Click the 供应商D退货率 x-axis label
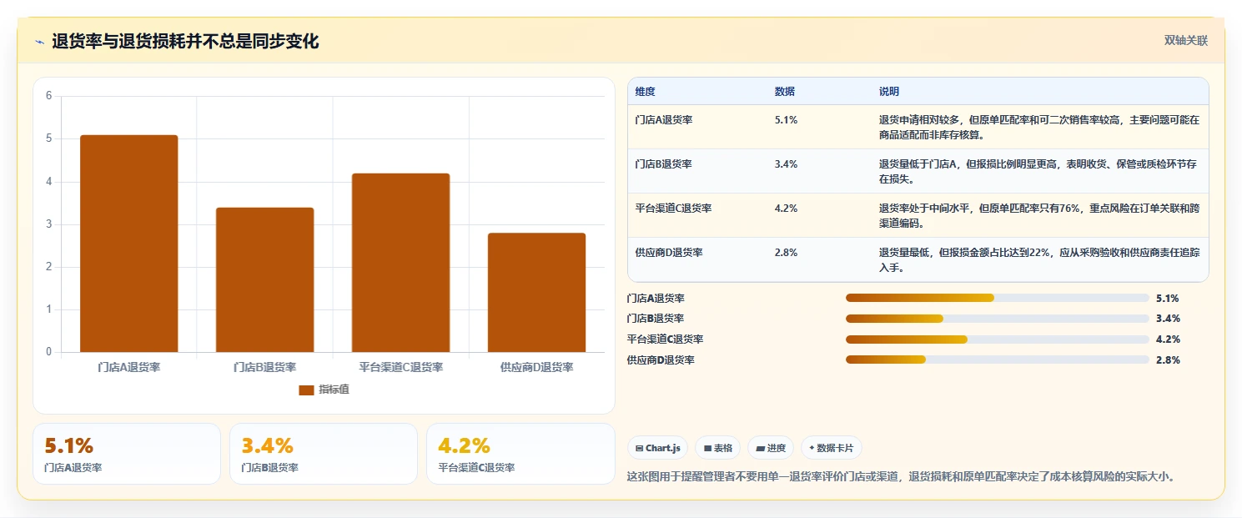Viewport: 1242px width, 518px height. coord(536,367)
